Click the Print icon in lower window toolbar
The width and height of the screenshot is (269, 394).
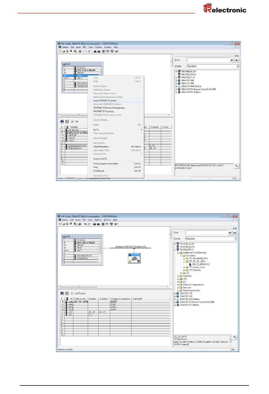[x=80, y=224]
